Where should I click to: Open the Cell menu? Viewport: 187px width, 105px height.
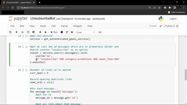click(x=53, y=26)
